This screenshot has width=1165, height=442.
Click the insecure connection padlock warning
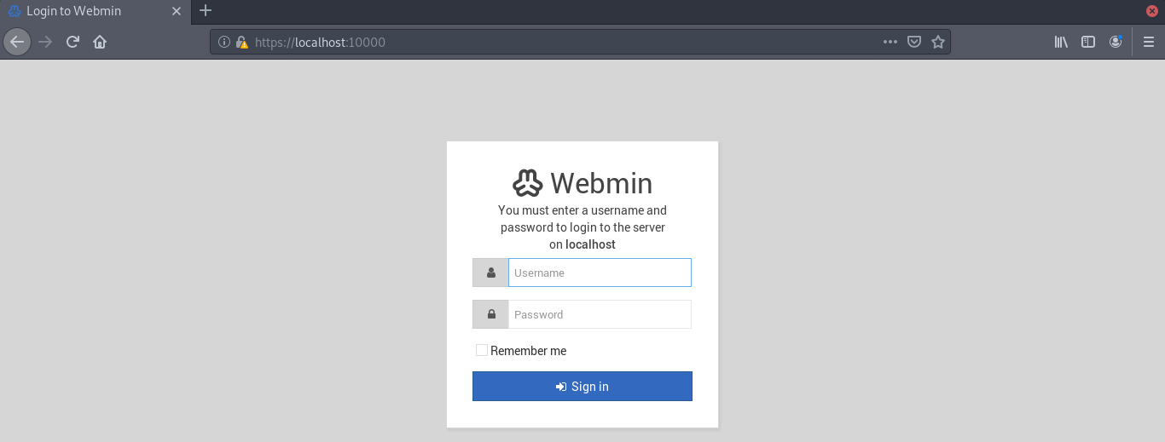coord(241,42)
